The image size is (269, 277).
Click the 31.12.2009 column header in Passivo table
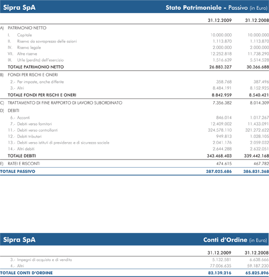(220, 20)
